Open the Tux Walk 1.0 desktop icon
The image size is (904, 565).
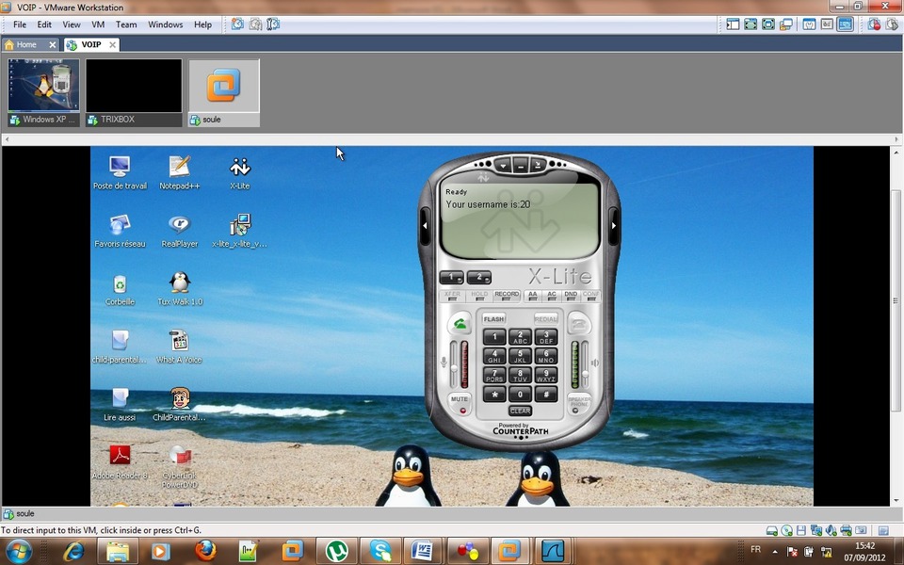click(x=179, y=283)
